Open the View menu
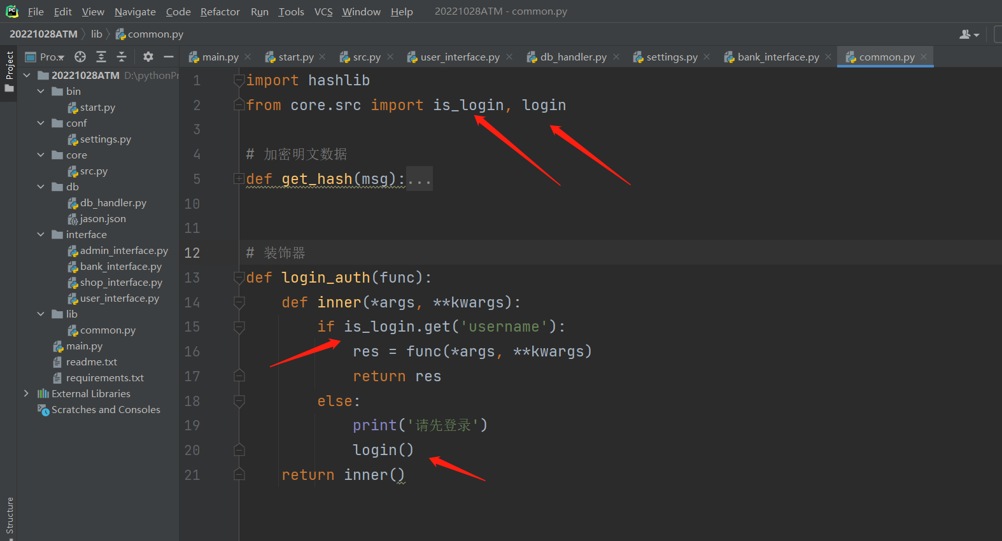 click(93, 11)
